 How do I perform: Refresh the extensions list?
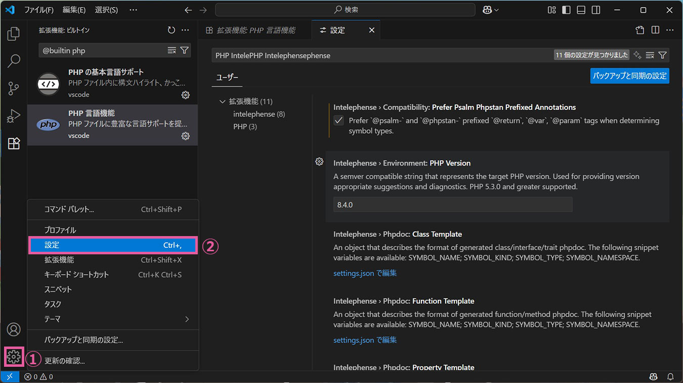point(172,30)
